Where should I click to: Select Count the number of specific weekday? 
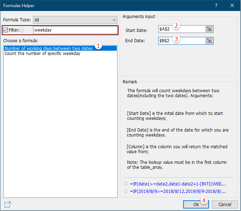pyautogui.click(x=43, y=54)
